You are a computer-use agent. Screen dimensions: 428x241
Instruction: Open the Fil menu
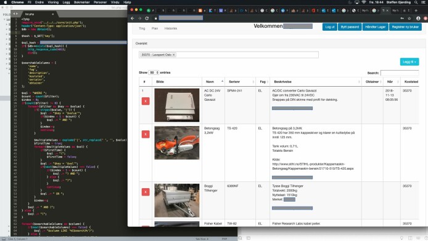coord(30,2)
